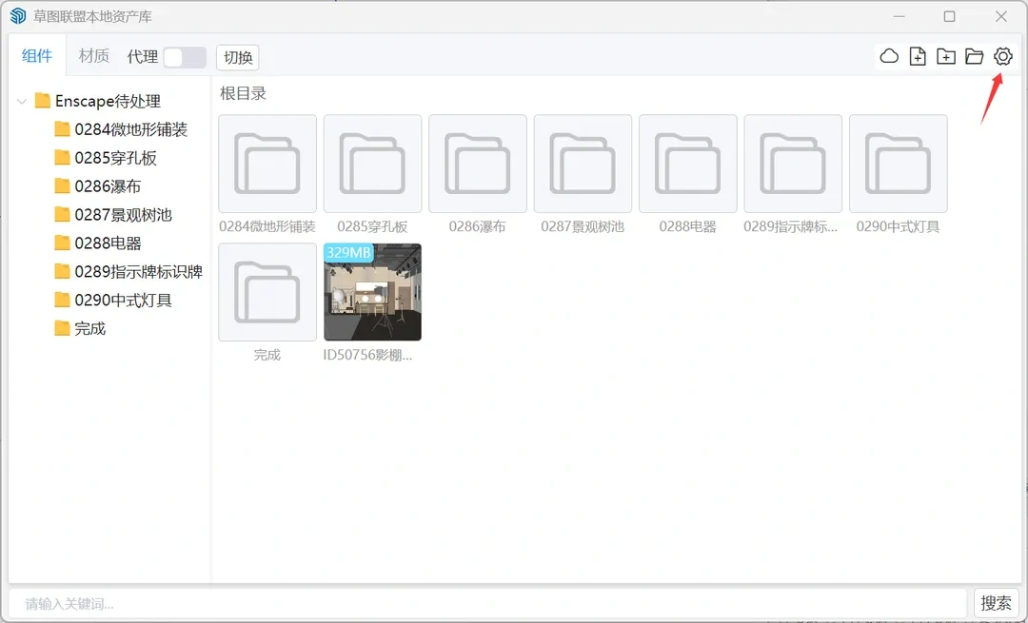Open the cloud library icon
1028x623 pixels.
pyautogui.click(x=889, y=57)
